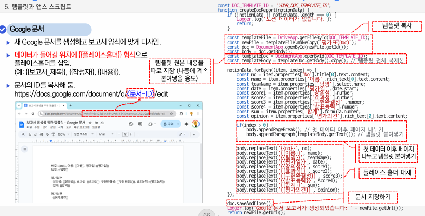Click the right indent marker on the ruler

point(165,141)
